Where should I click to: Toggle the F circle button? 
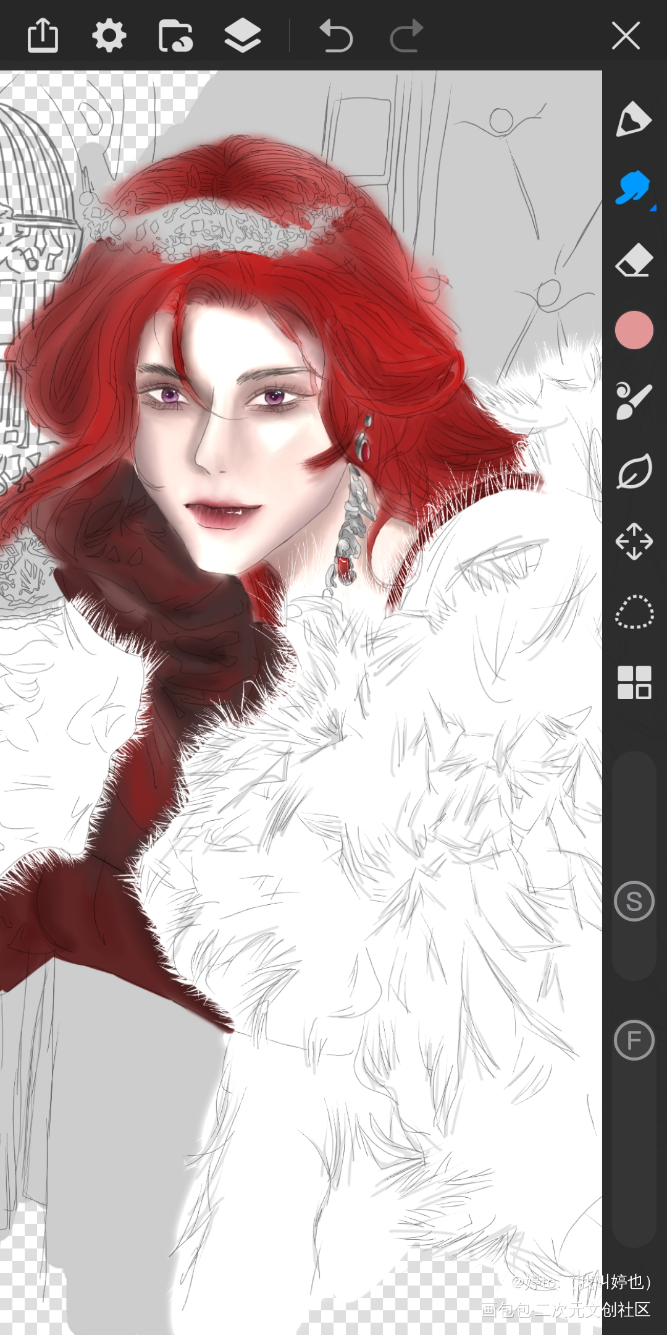pos(634,1040)
